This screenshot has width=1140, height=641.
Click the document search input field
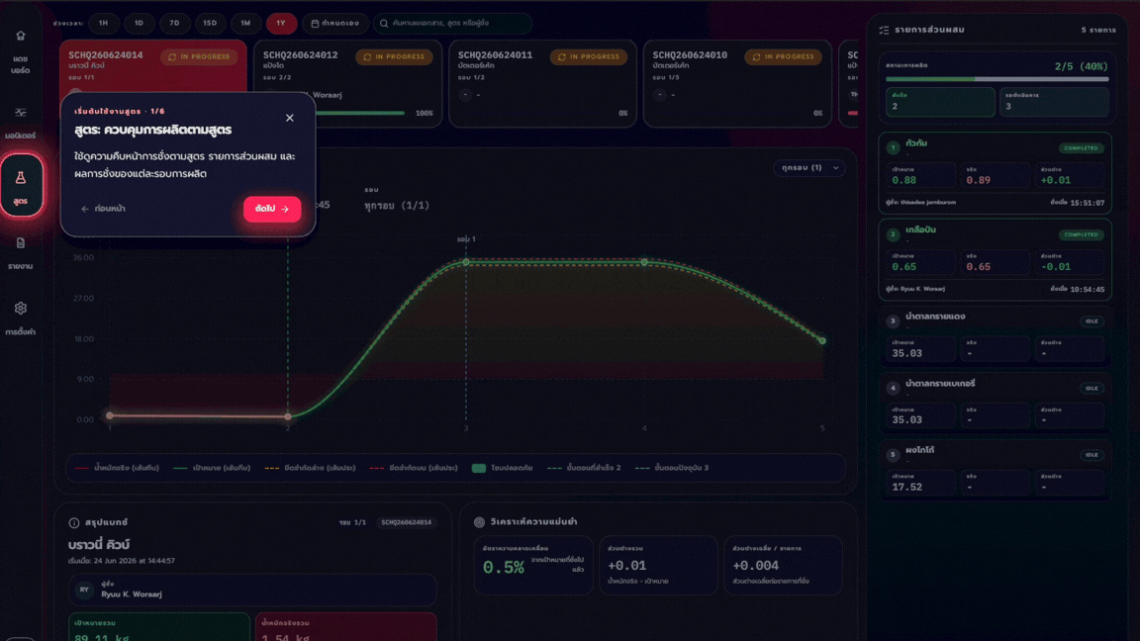(x=453, y=24)
